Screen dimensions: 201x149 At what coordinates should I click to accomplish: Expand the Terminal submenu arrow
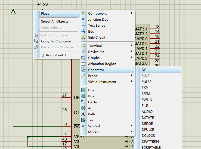point(132,46)
